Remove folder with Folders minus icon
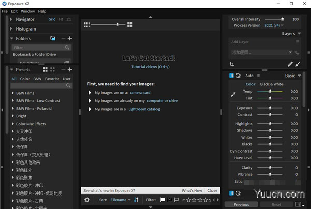Viewport: 311px width, 209px height. click(x=63, y=38)
